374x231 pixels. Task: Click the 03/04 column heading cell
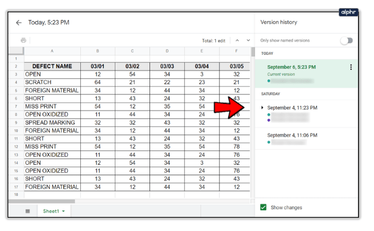point(202,66)
